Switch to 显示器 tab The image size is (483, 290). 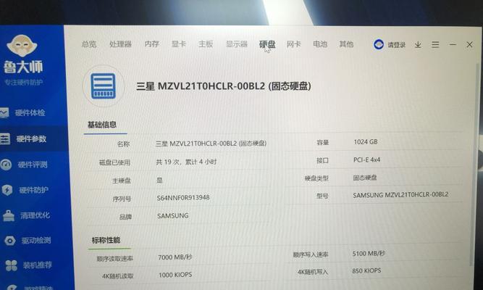click(x=237, y=44)
